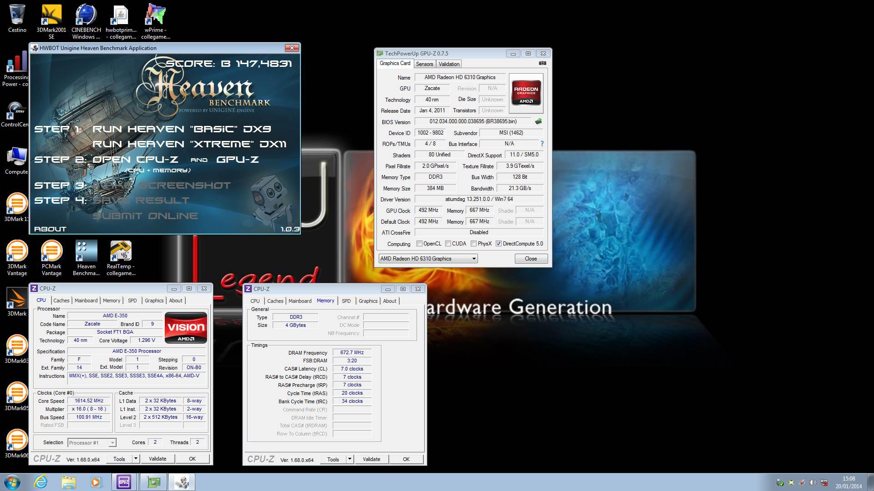Open Tools dropdown arrow in right CPU-Z

tap(350, 459)
